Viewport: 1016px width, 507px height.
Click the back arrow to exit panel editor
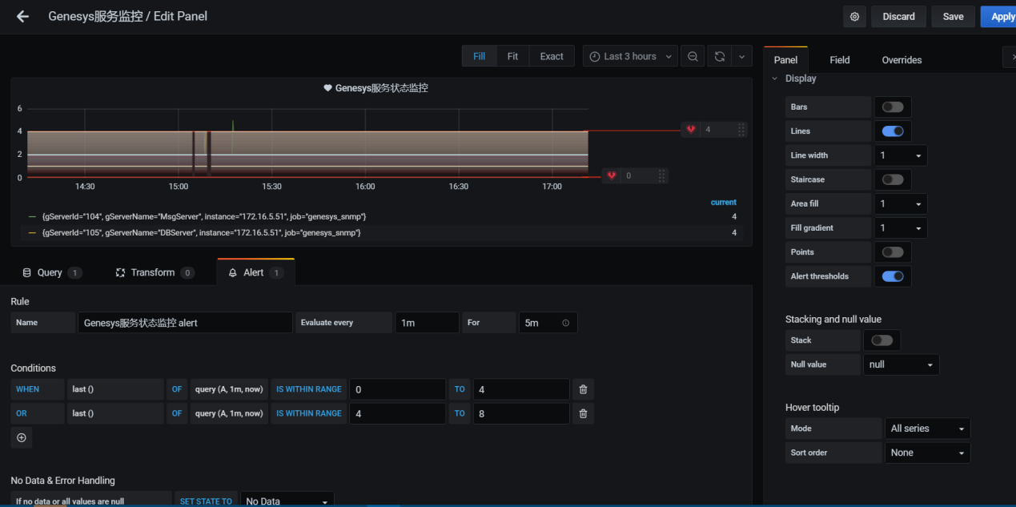(x=22, y=16)
